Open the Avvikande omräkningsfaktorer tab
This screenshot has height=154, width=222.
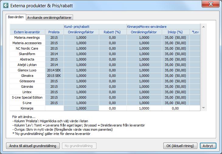[x=49, y=18]
